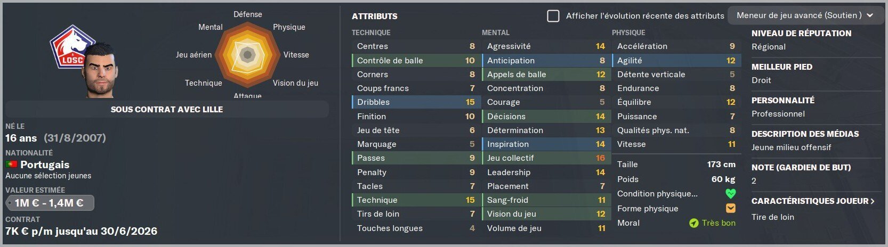This screenshot has height=247, width=888.
Task: Open the 'Meneur de jeu avancé' role dropdown
Action: (805, 15)
